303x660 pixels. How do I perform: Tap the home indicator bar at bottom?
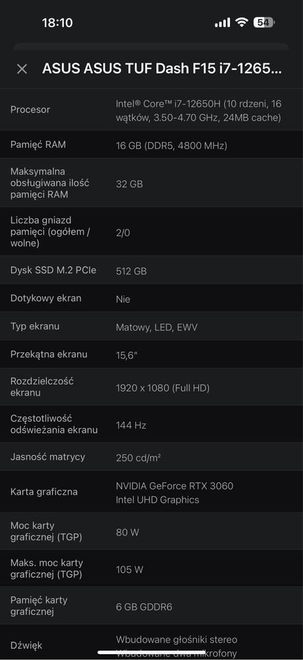tap(151, 653)
